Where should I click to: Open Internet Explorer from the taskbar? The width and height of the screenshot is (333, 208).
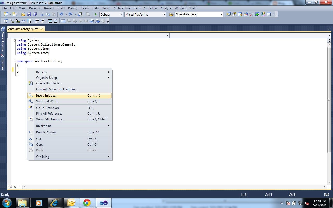pos(55,203)
